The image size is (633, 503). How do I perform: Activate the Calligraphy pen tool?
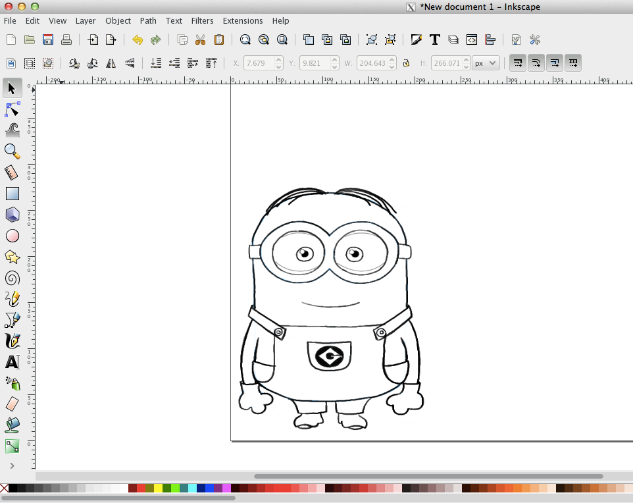tap(12, 341)
